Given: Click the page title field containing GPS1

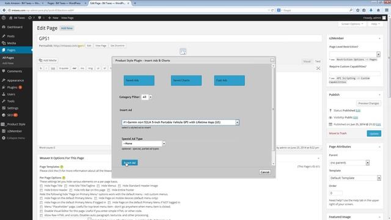Looking at the screenshot, I should [x=180, y=38].
